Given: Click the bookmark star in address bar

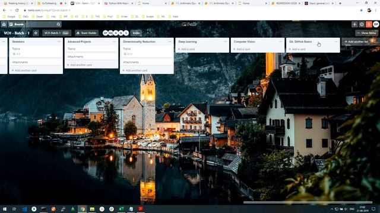Looking at the screenshot, I should 362,11.
